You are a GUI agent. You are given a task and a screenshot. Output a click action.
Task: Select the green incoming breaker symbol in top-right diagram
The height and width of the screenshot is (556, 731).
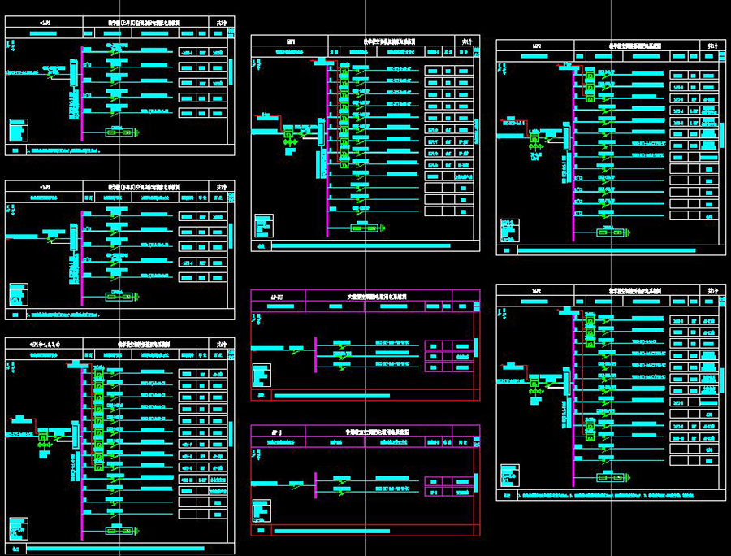(x=534, y=138)
